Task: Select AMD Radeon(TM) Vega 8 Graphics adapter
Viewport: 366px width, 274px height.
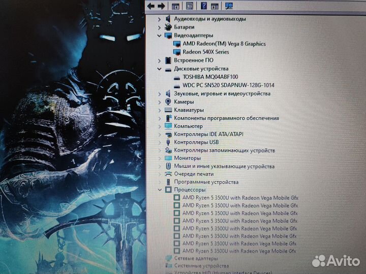Action: click(224, 44)
